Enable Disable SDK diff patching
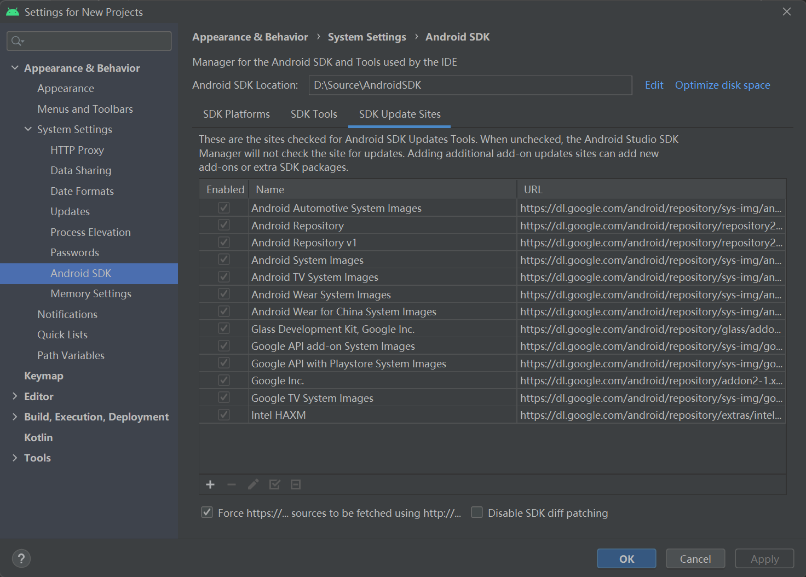This screenshot has width=806, height=577. click(476, 512)
